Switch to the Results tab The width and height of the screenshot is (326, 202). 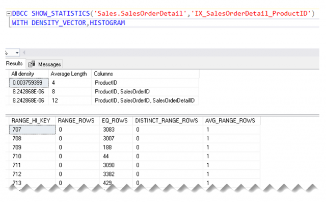[x=14, y=64]
